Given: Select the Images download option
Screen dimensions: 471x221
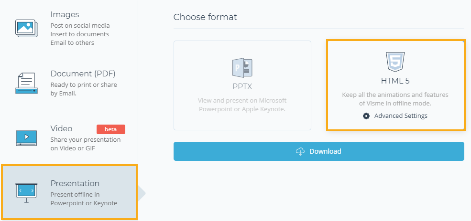Looking at the screenshot, I should [x=69, y=29].
